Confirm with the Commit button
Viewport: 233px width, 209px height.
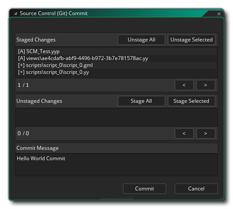point(145,189)
